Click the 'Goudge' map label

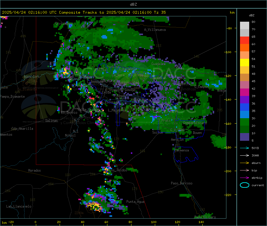coord(130,90)
